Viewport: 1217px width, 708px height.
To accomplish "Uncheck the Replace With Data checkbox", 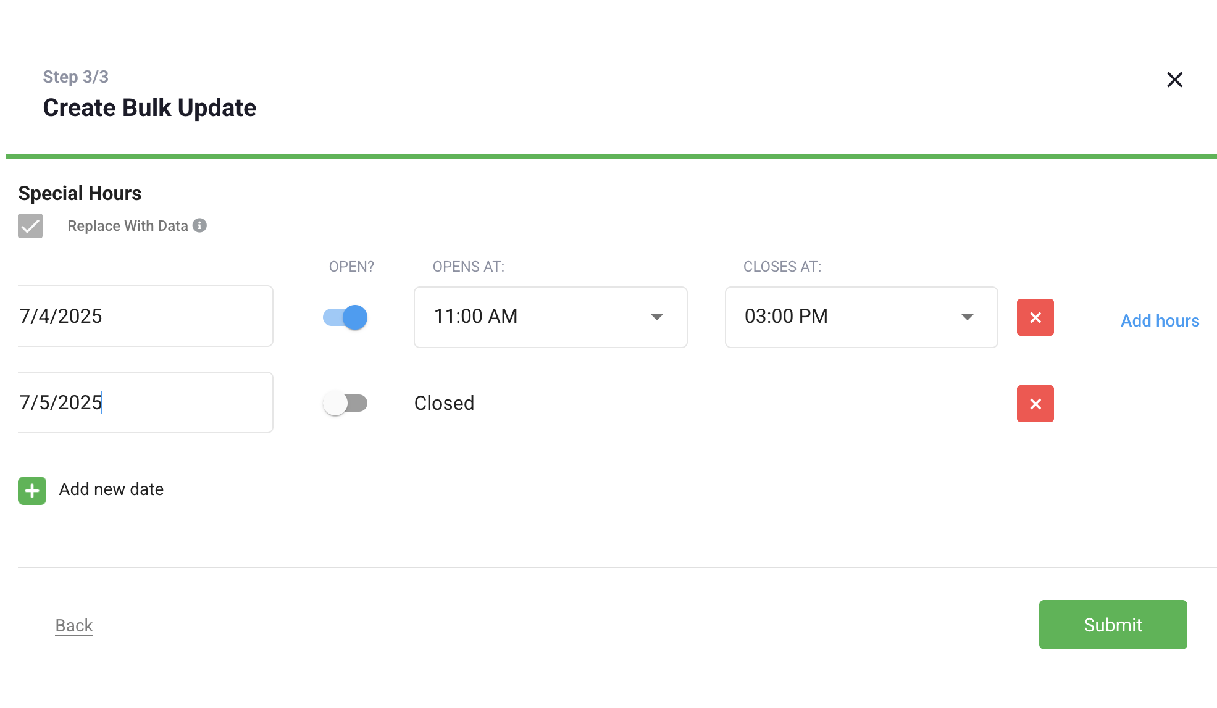I will [x=30, y=226].
